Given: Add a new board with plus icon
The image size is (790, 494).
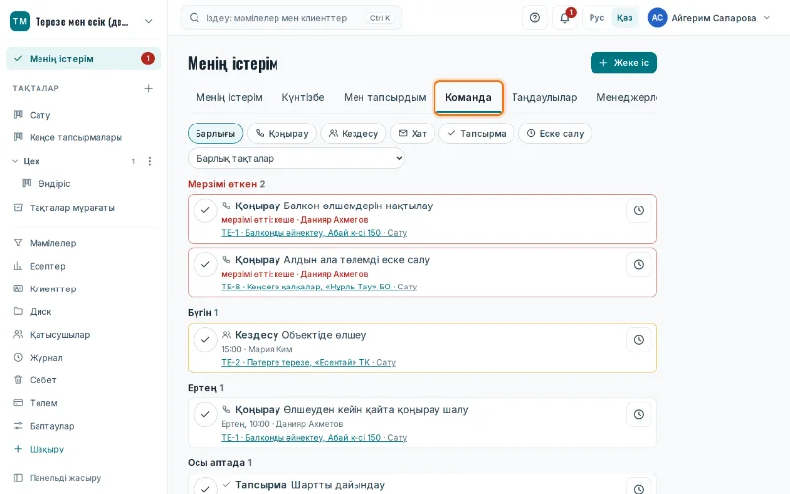Looking at the screenshot, I should 149,88.
